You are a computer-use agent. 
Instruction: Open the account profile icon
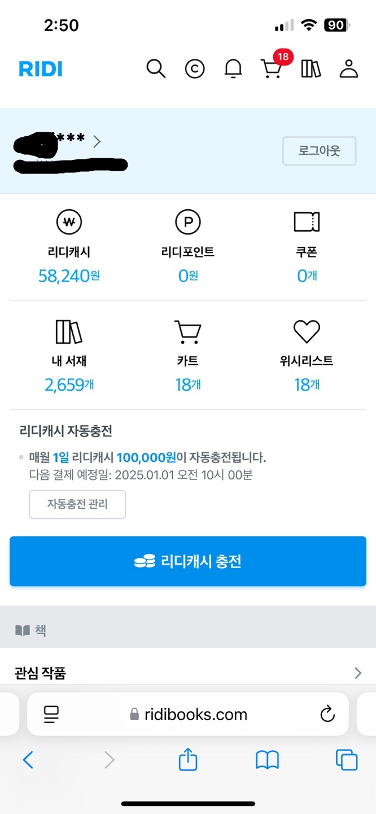coord(349,69)
